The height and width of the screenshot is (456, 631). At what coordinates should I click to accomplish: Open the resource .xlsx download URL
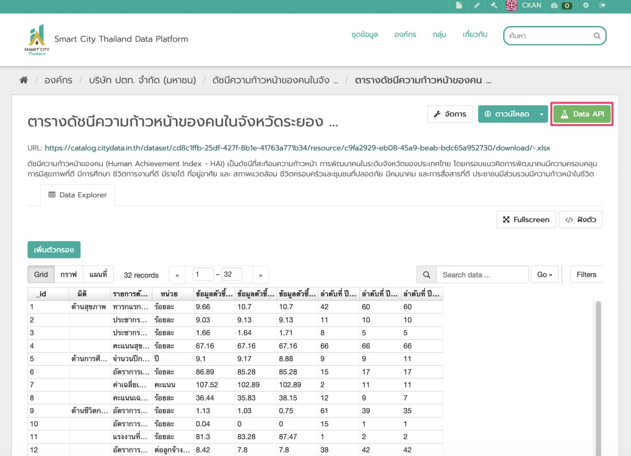[x=297, y=148]
